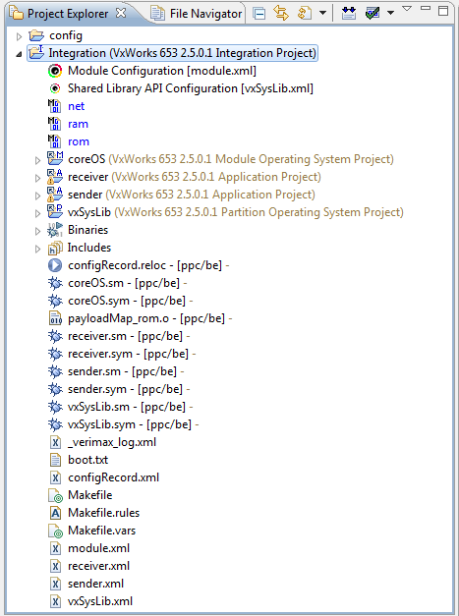Click the Makefile.rules icon

[55, 513]
